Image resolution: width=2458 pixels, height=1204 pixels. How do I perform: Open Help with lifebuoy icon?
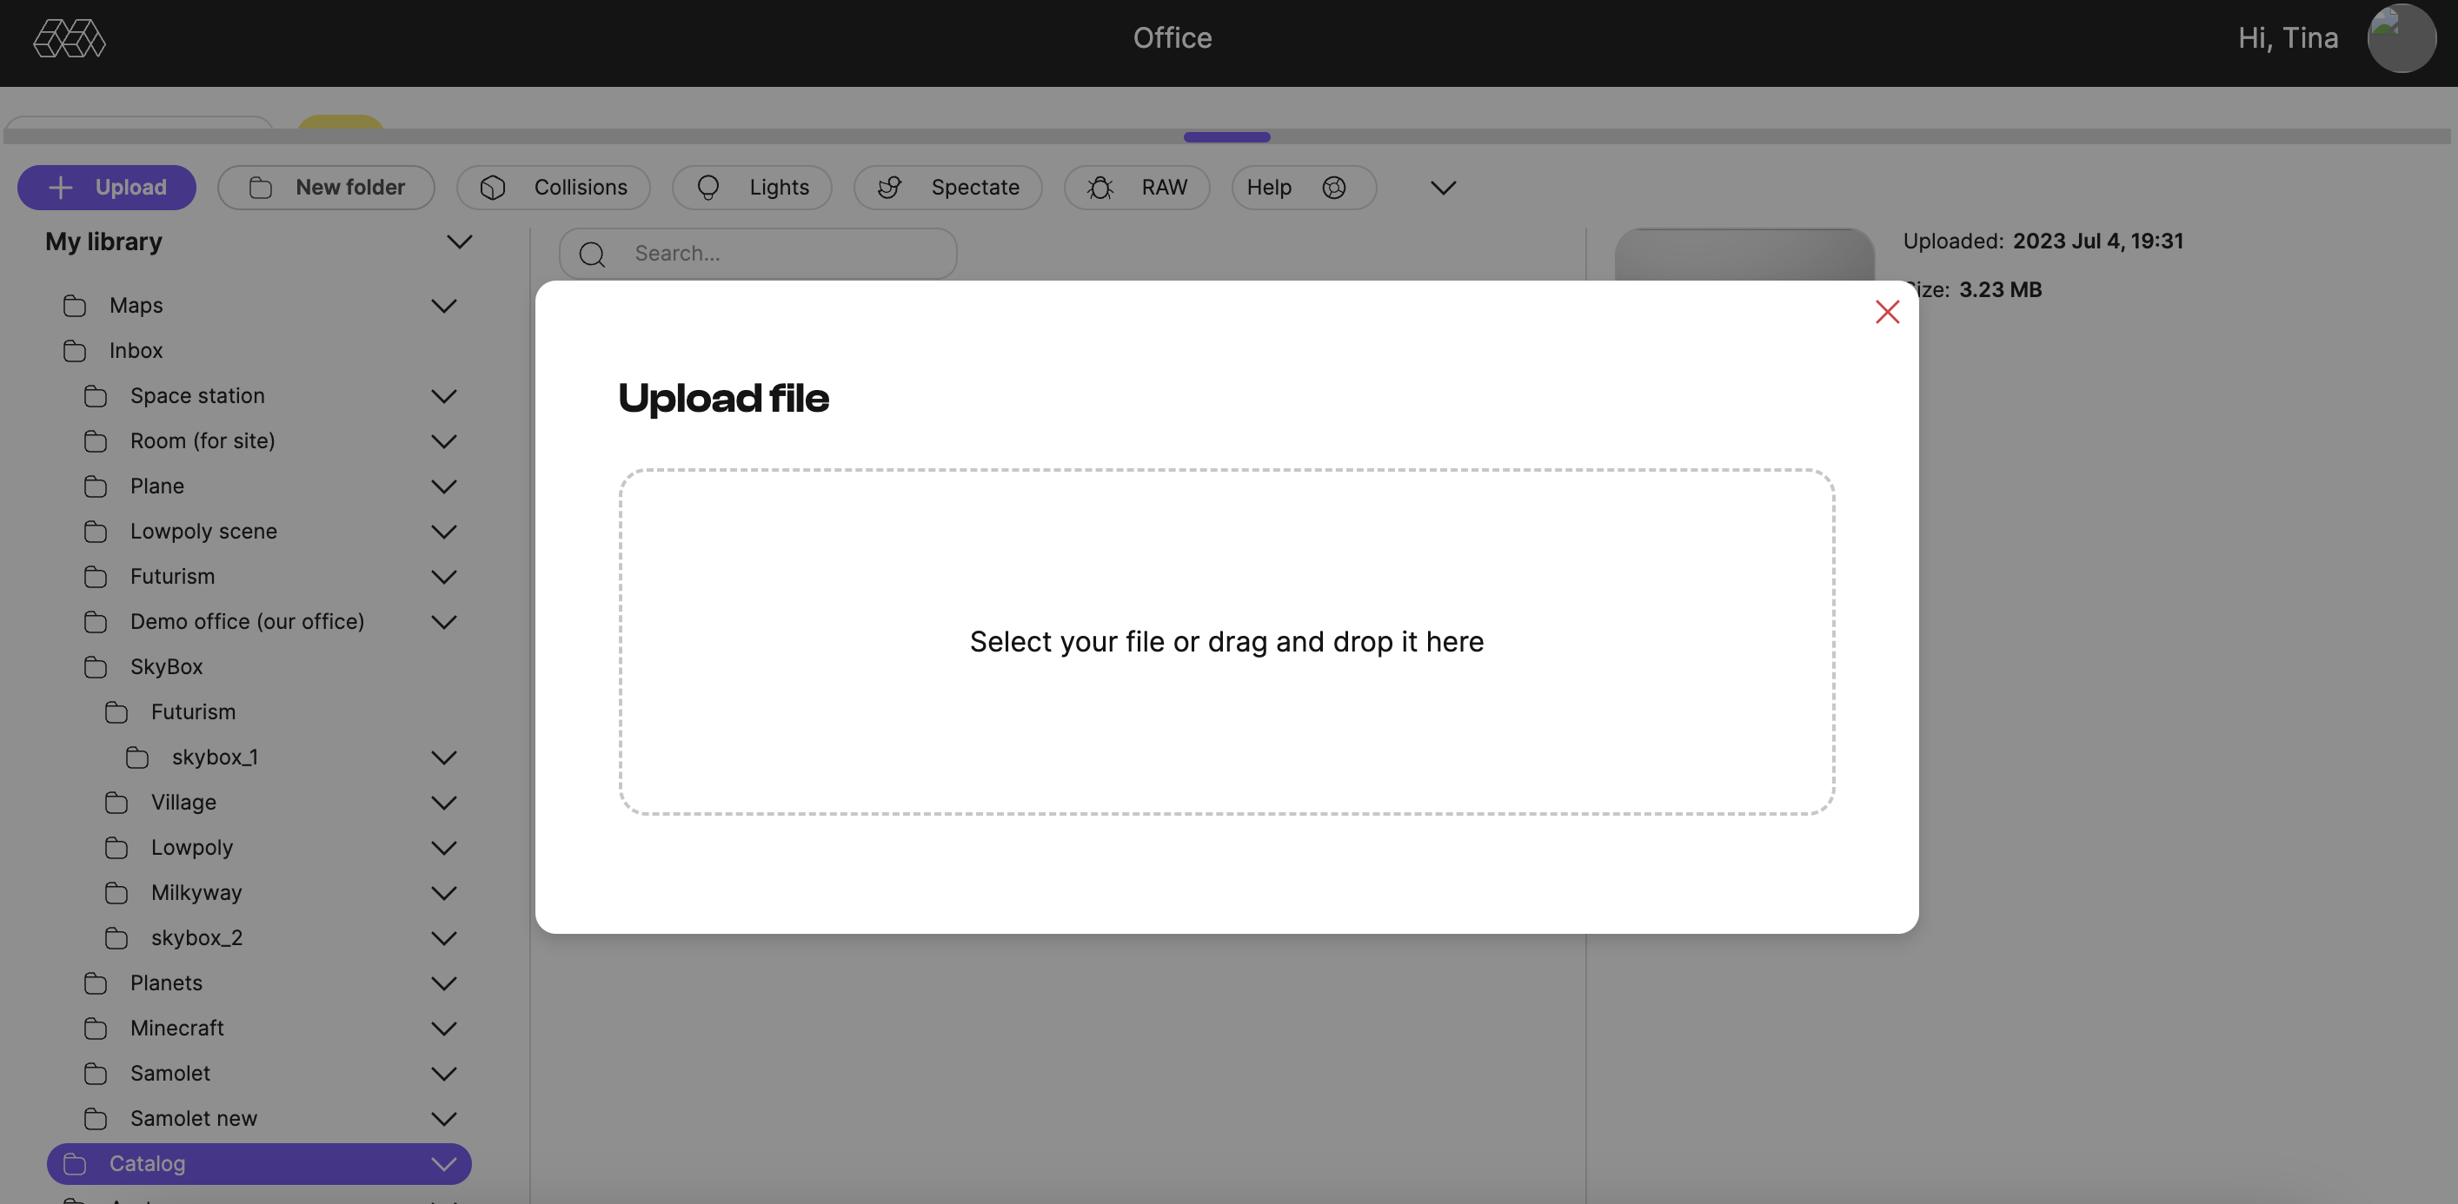click(x=1303, y=187)
